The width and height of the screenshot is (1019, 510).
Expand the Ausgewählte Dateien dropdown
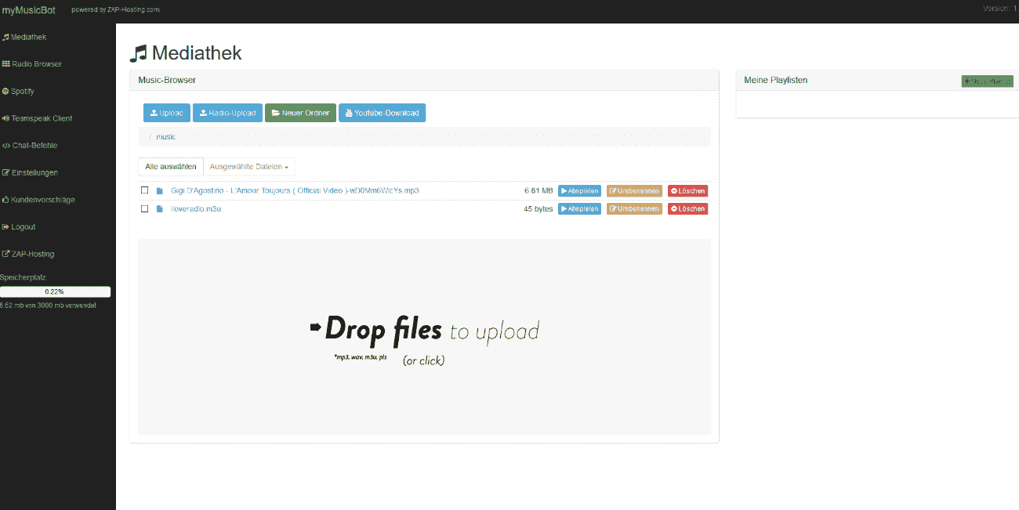[x=249, y=167]
